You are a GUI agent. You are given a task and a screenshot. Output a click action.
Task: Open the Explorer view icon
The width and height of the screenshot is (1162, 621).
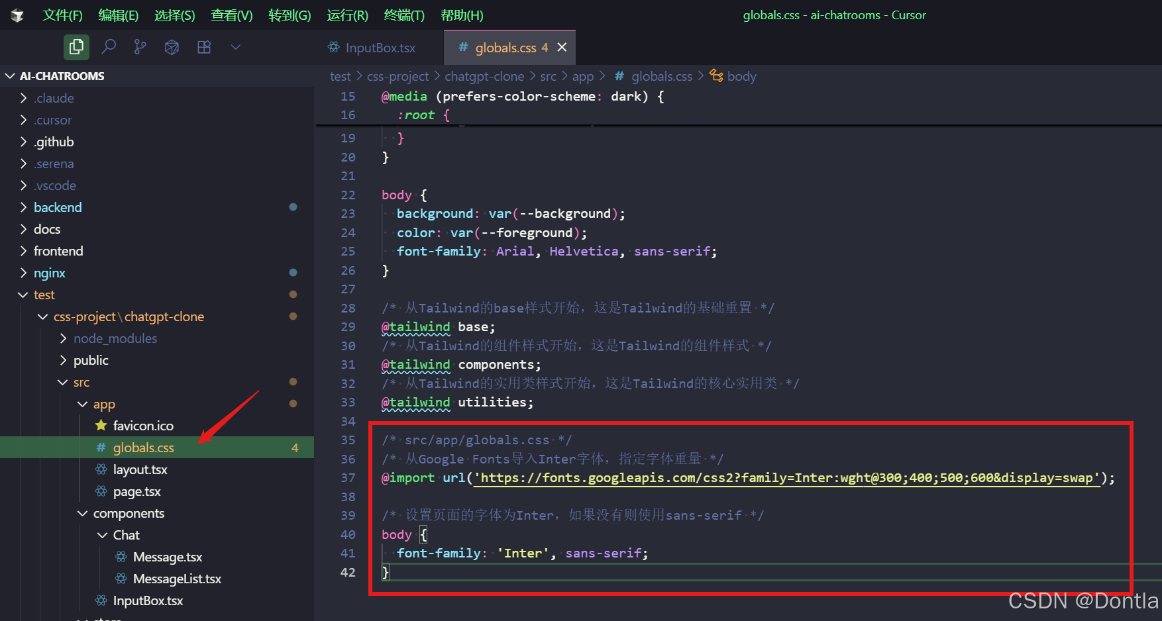pos(76,47)
